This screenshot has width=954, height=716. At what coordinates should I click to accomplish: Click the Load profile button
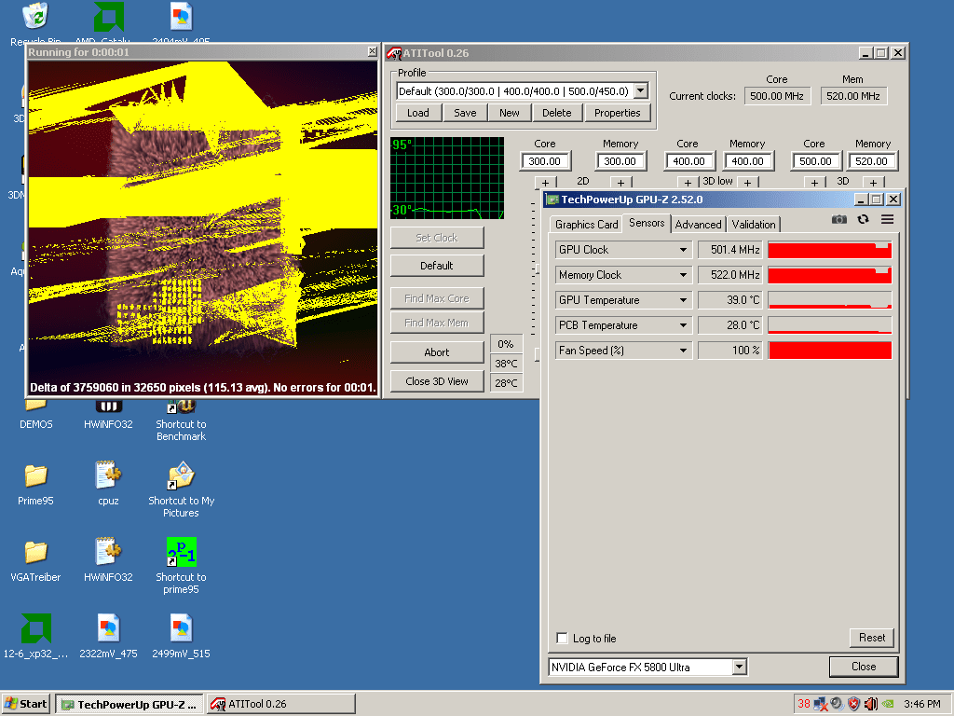(418, 113)
